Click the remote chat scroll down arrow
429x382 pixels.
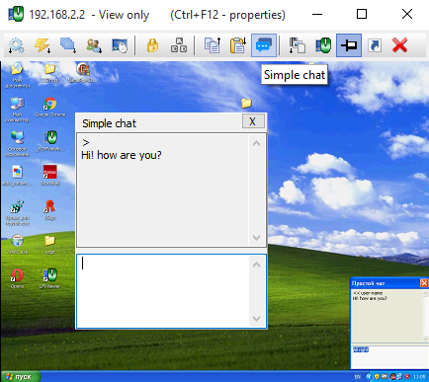pos(425,339)
